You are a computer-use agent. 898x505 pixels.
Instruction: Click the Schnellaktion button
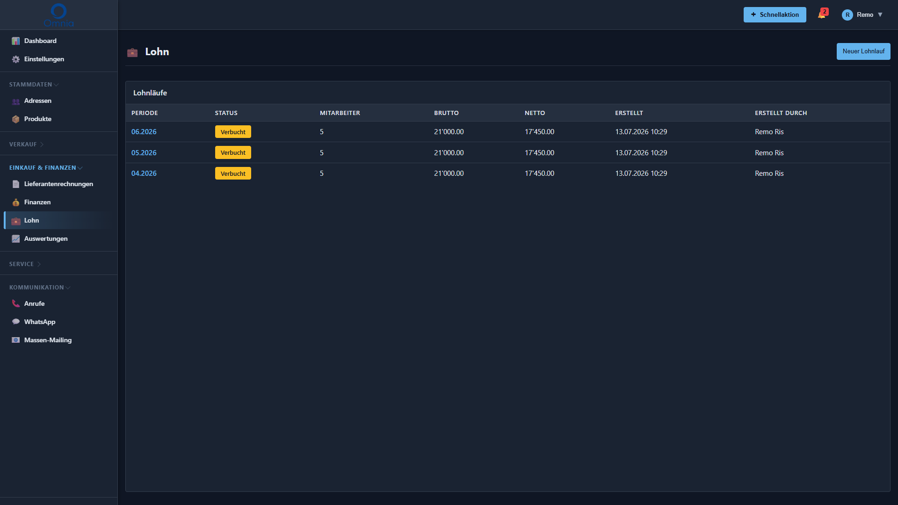[775, 14]
